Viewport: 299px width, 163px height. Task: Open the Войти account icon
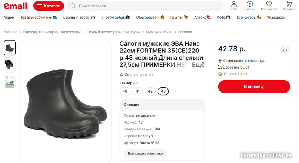point(234,6)
